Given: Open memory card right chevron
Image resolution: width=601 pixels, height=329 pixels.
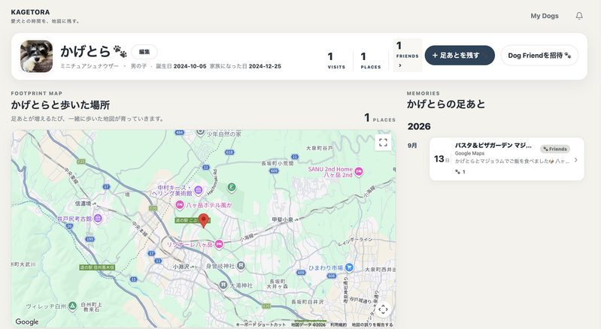Looking at the screenshot, I should pos(575,160).
